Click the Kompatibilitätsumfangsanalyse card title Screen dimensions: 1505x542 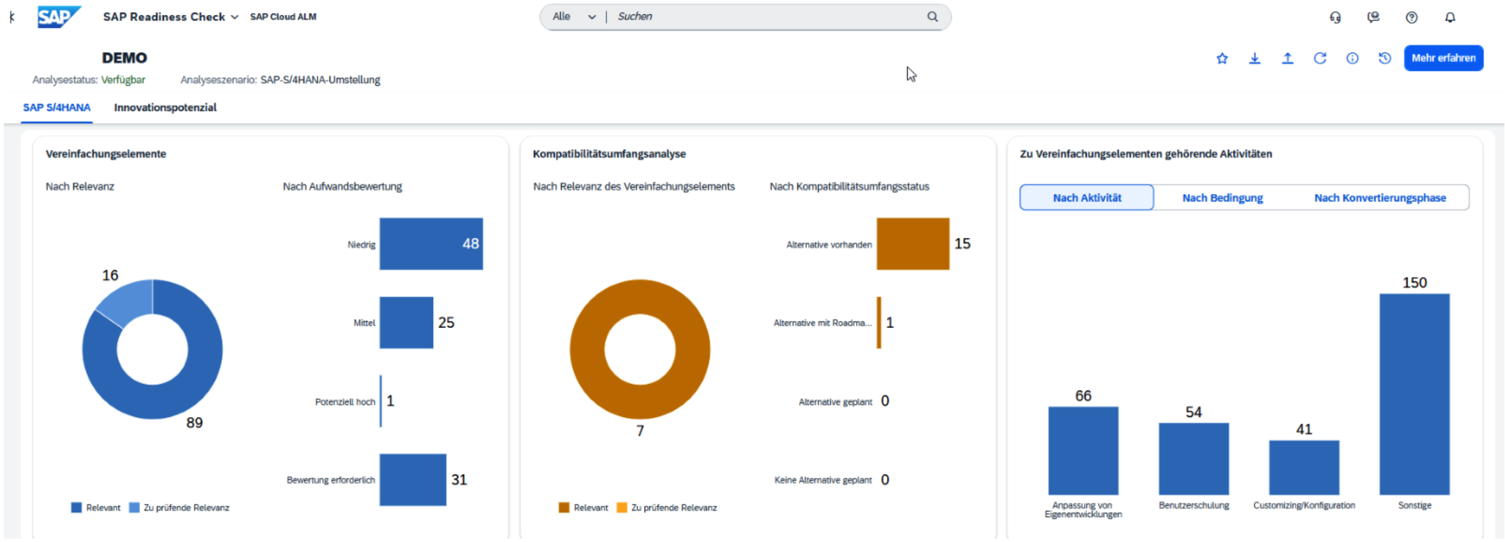[610, 154]
